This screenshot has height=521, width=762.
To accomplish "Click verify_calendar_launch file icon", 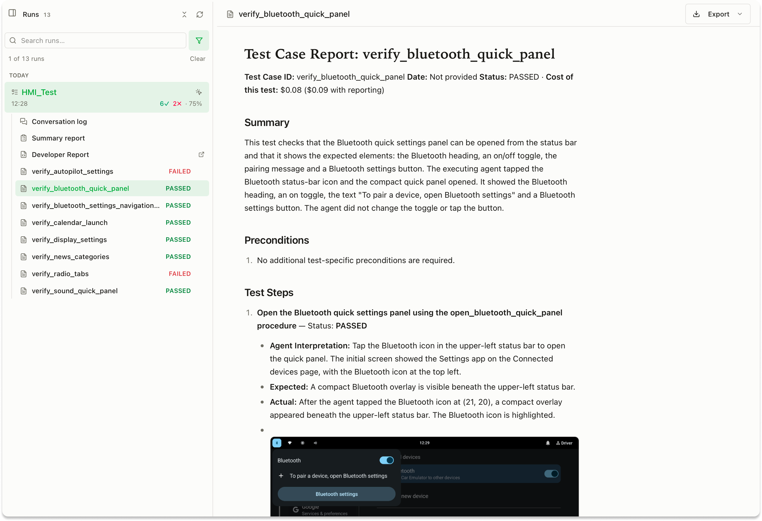I will click(x=24, y=223).
